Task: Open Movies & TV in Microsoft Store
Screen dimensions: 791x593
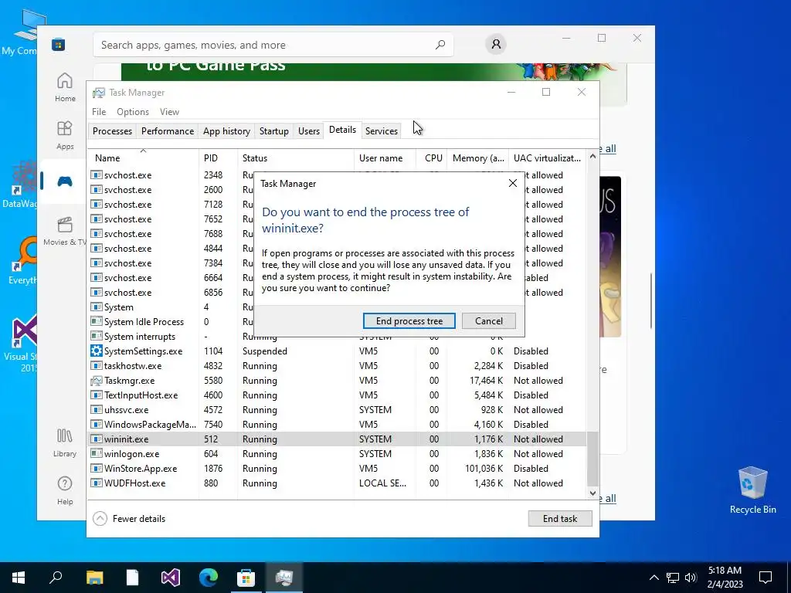Action: click(65, 230)
